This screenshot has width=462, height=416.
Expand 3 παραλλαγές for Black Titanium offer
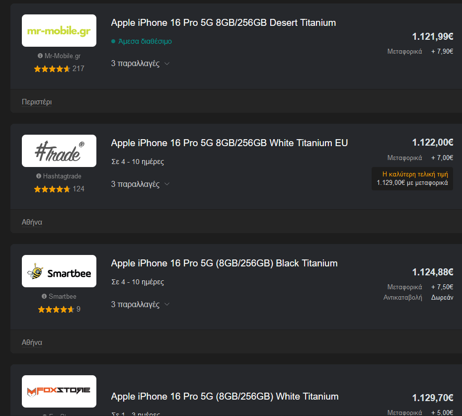point(140,304)
